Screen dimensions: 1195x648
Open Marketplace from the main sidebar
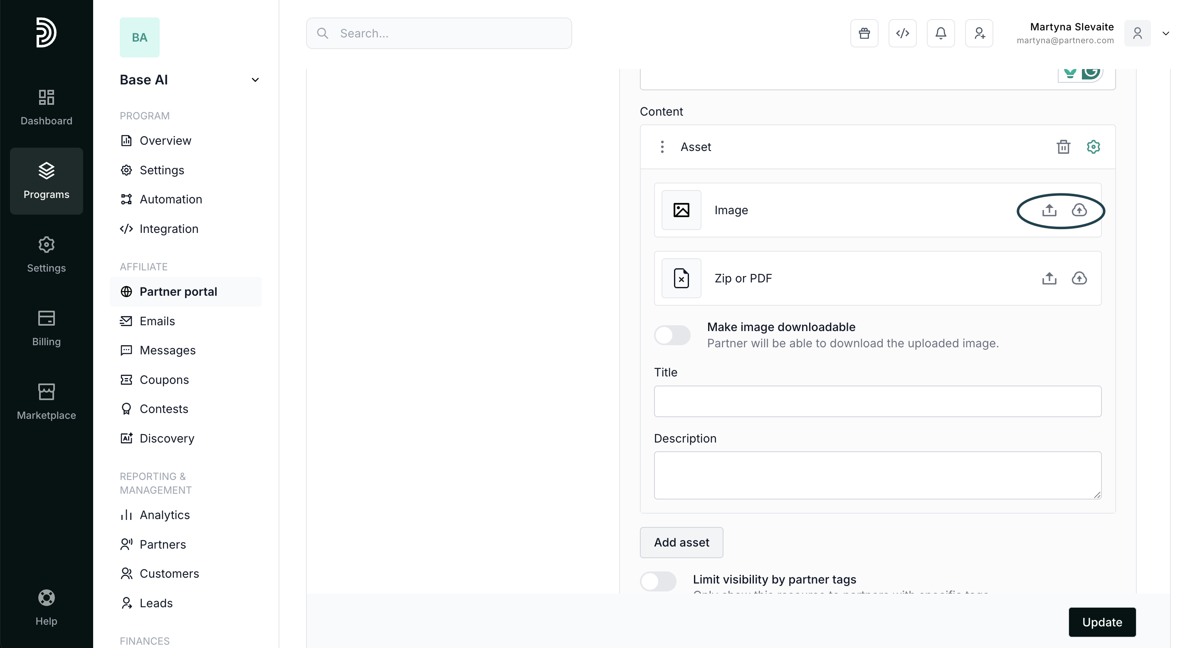[x=47, y=401]
